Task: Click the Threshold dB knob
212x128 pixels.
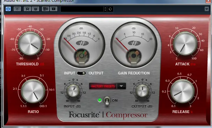Action: [30, 43]
